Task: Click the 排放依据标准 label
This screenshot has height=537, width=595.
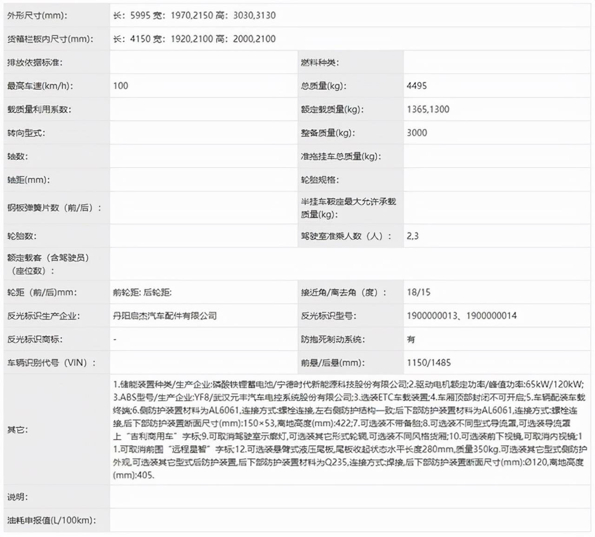Action: coord(35,63)
